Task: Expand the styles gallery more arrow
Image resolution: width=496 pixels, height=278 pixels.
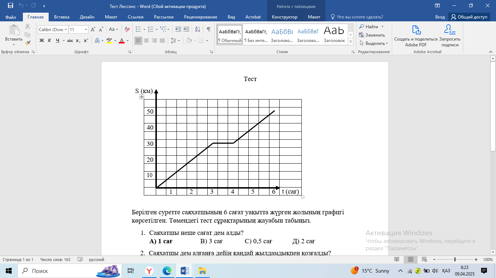Action: click(x=350, y=42)
